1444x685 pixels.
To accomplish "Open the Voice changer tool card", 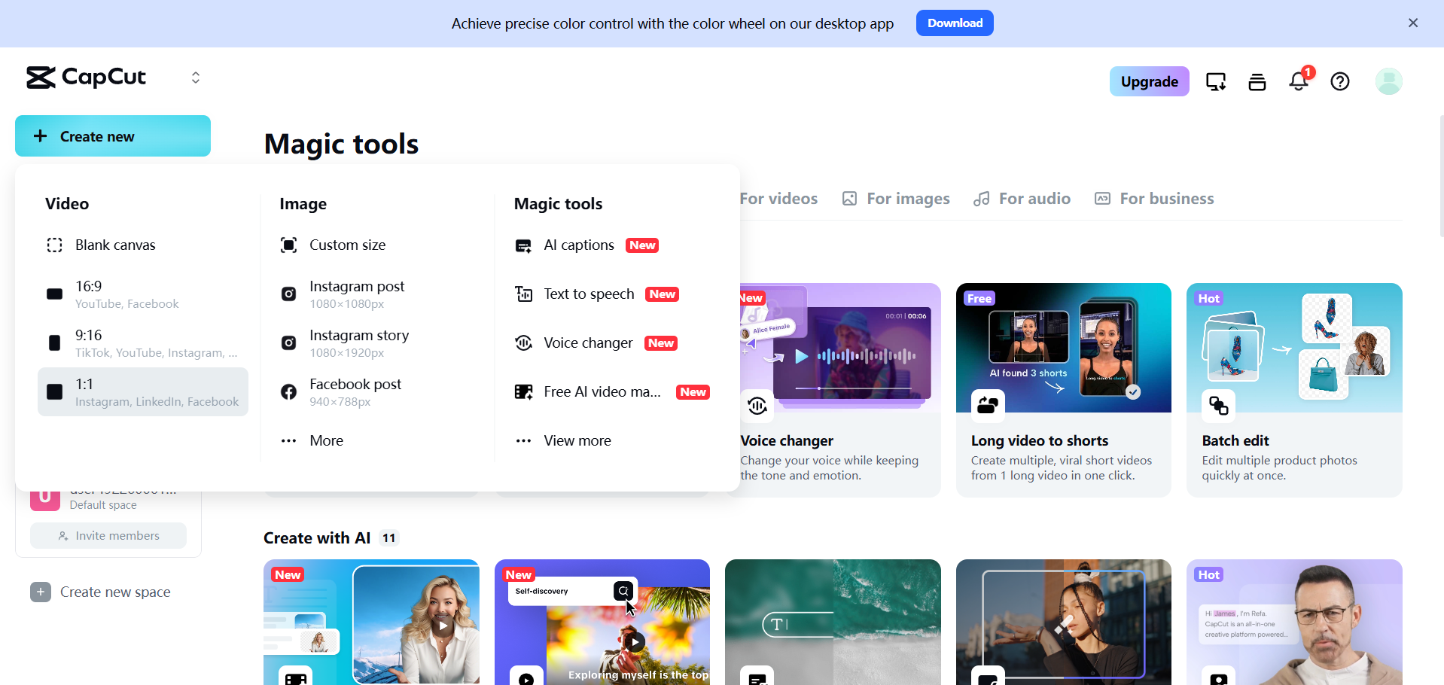I will tap(840, 390).
